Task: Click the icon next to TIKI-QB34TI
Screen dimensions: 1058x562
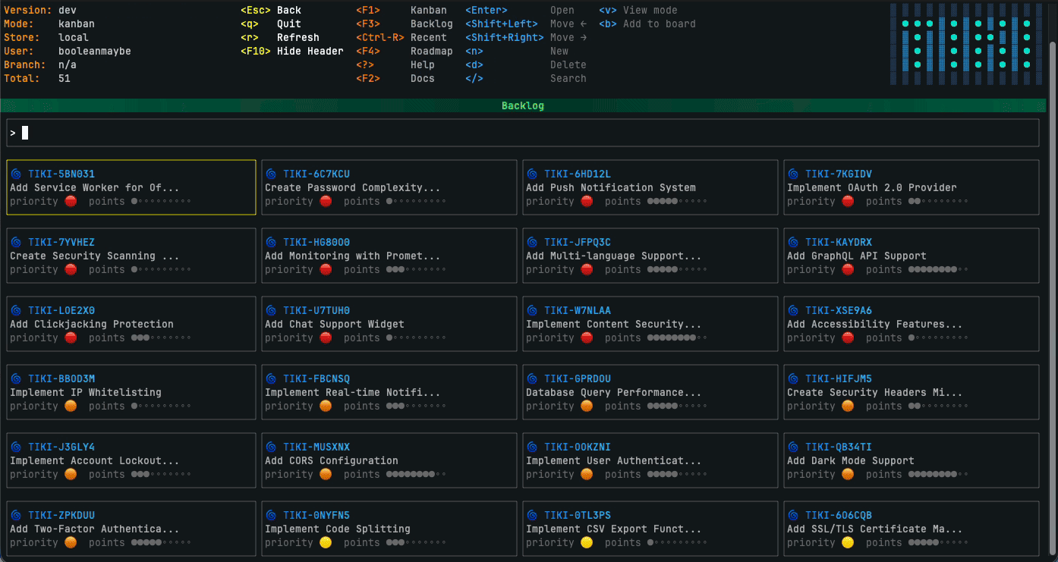Action: [794, 446]
